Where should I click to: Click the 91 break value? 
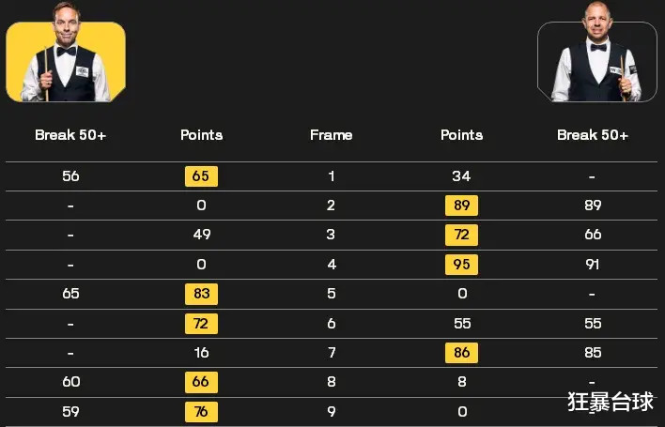click(592, 265)
